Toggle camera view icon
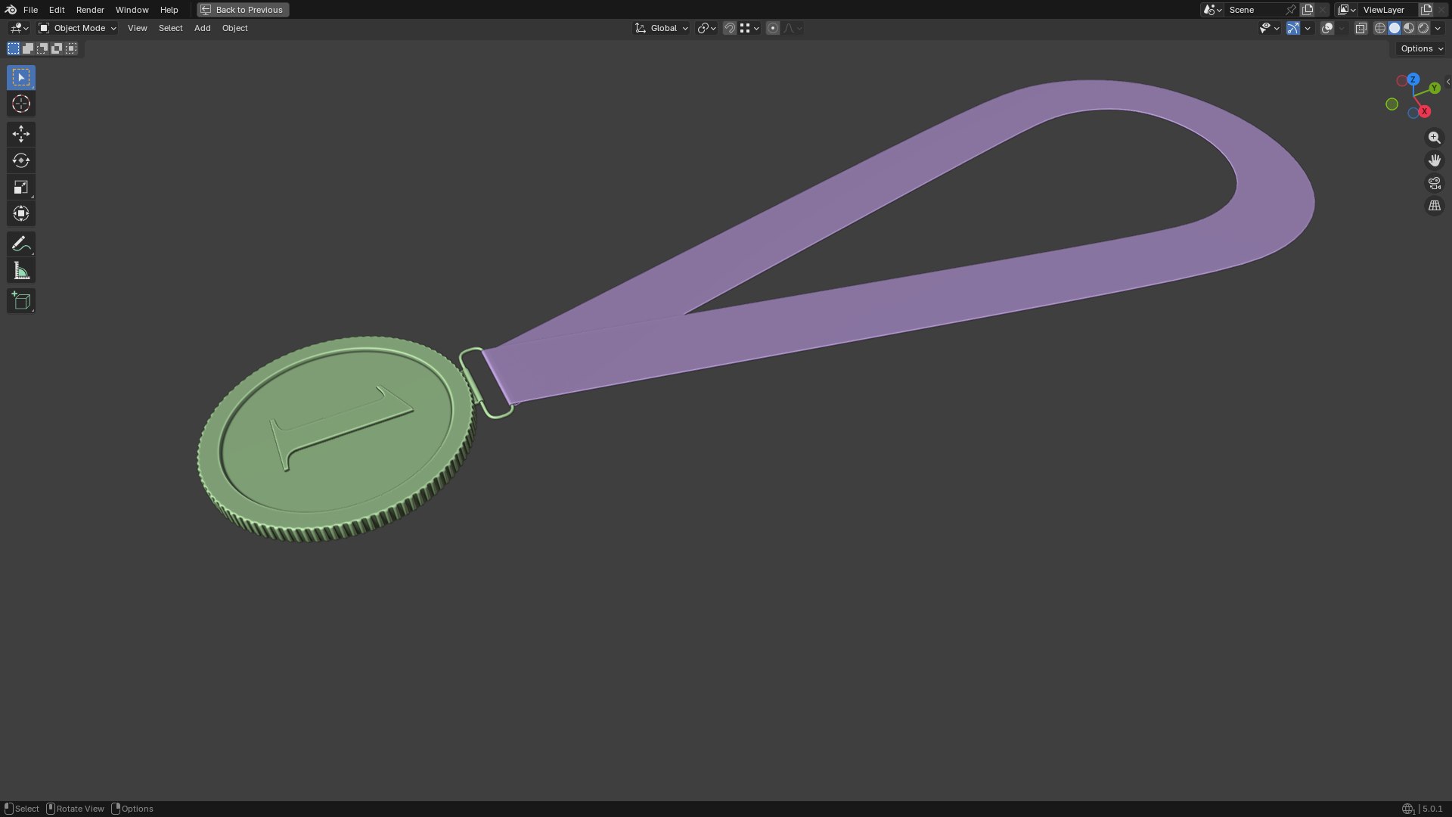Screen dimensions: 1452x817 pos(1434,183)
